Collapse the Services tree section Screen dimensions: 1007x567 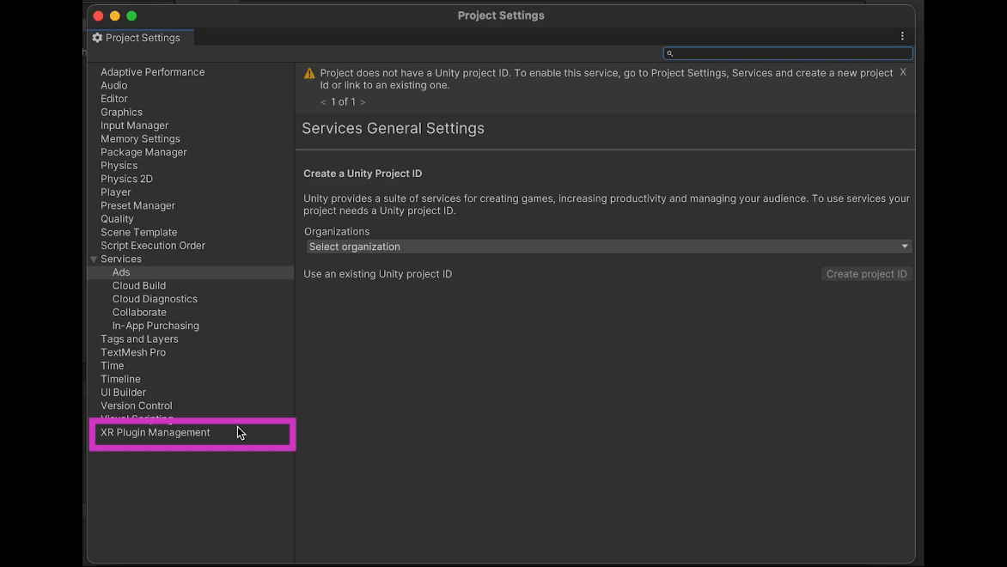tap(94, 259)
